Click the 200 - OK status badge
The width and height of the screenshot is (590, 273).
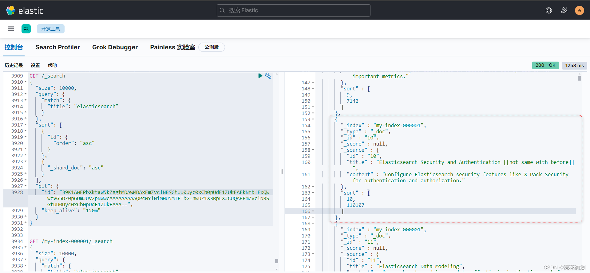click(x=545, y=65)
